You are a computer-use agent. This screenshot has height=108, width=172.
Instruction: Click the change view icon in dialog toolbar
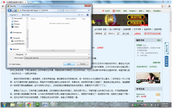tap(79, 15)
